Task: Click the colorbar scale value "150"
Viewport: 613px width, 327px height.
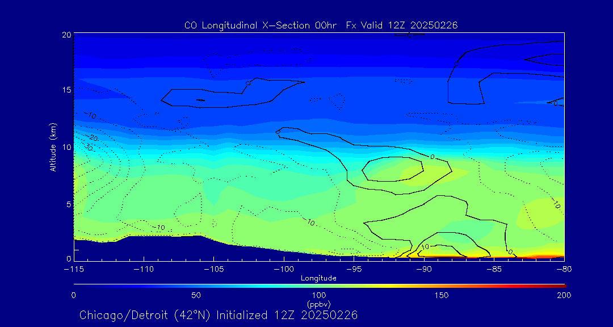Action: point(442,295)
